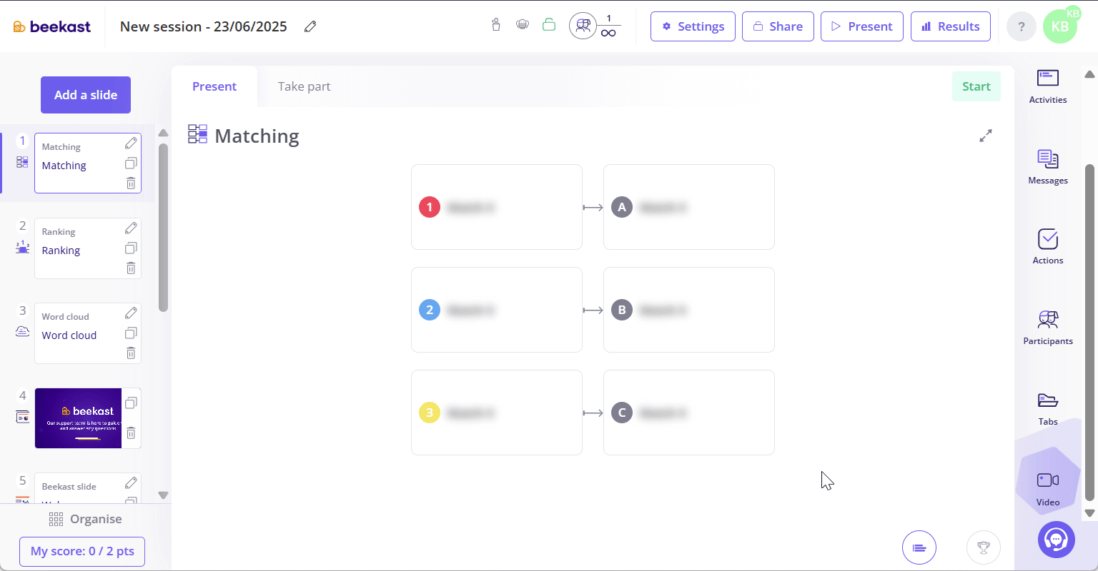
Task: Click the Matching heading above the cards
Action: pos(257,136)
